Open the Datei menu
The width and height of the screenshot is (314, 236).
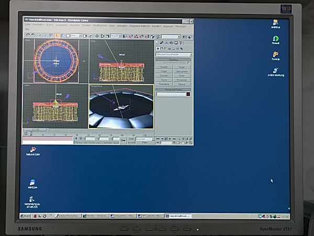point(28,24)
